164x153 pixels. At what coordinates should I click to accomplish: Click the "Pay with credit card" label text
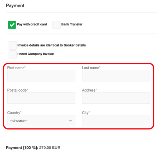click(32, 25)
